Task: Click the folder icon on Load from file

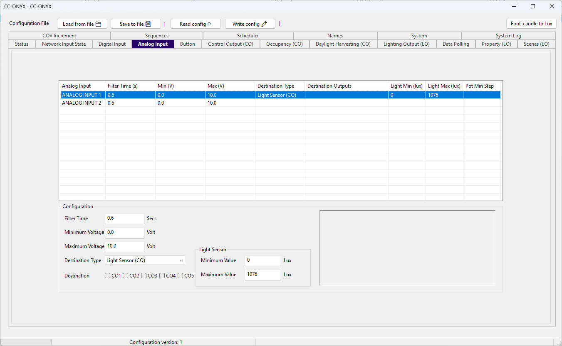Action: [99, 24]
